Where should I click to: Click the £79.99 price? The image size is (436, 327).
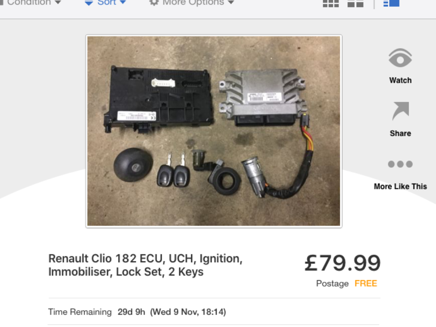[x=343, y=263]
